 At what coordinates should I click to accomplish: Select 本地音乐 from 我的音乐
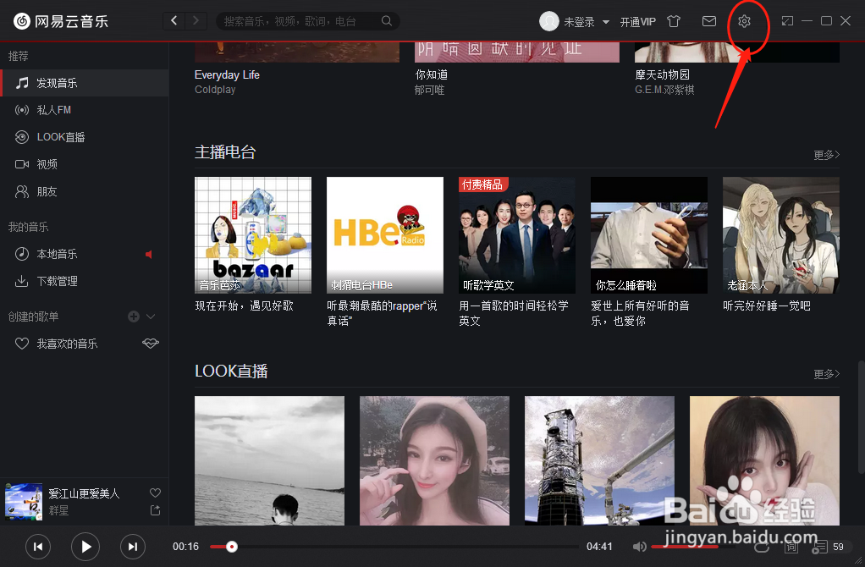[52, 253]
